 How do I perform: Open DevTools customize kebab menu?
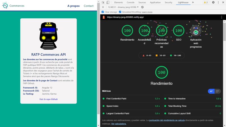[x=218, y=3]
